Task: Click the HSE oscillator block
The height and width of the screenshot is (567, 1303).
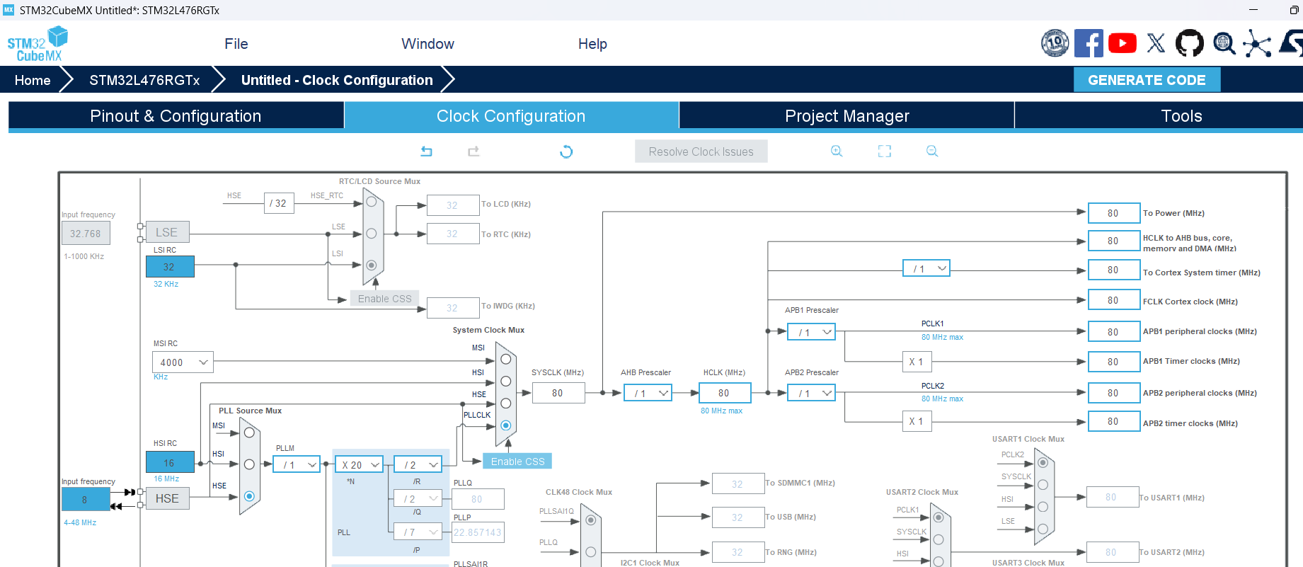Action: click(x=167, y=498)
